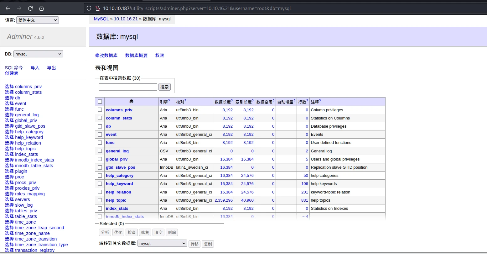This screenshot has width=487, height=254.
Task: Click the 选择 link beside plugin in sidebar
Action: 9,171
